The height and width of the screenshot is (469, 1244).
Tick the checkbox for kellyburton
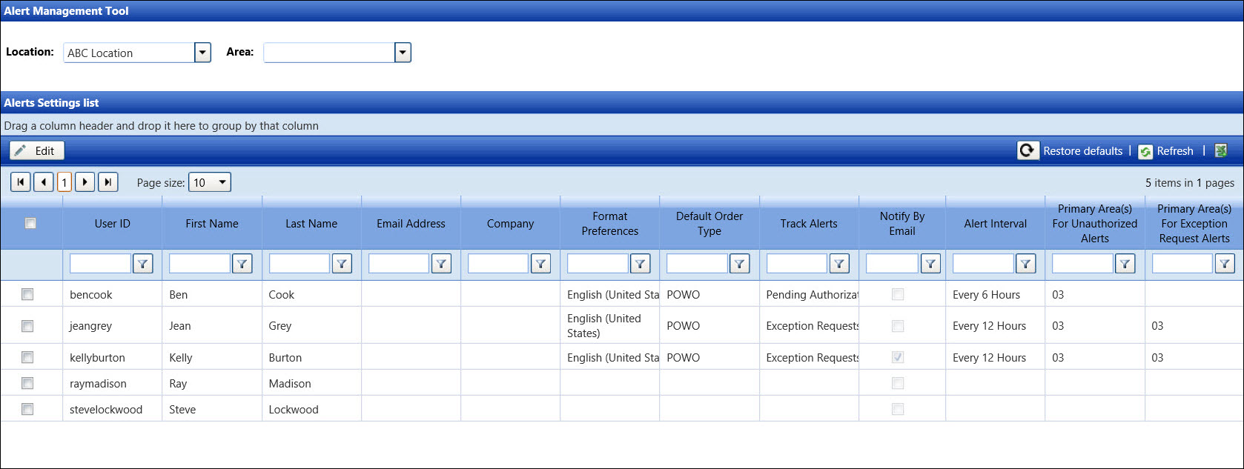[27, 358]
